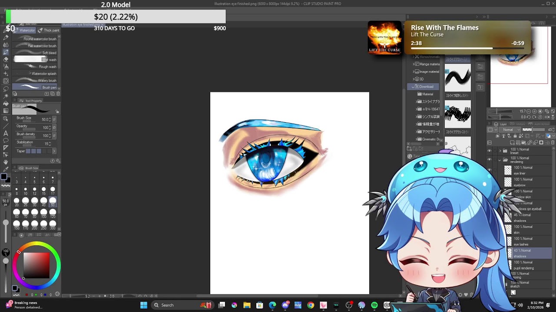Click the main color swatch under toolbar
Screen dimensions: 556x312
tap(4, 176)
